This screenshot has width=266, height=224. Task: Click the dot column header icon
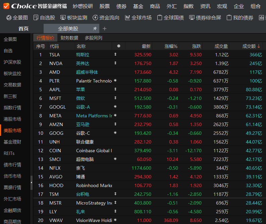point(119,46)
